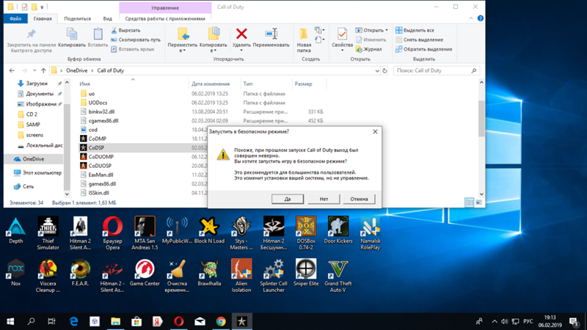Click the Brawlhalla desktop shortcut
Image resolution: width=587 pixels, height=330 pixels.
tap(209, 273)
